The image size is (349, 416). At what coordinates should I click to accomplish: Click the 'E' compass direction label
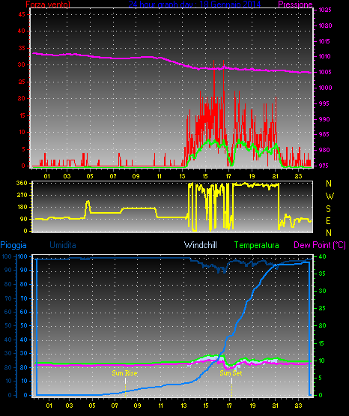328,220
